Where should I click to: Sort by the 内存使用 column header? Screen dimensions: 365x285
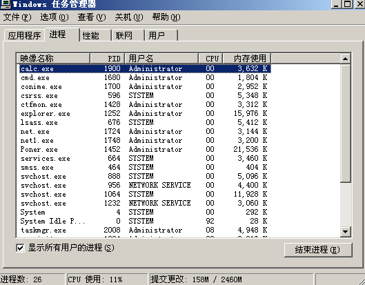tap(247, 58)
